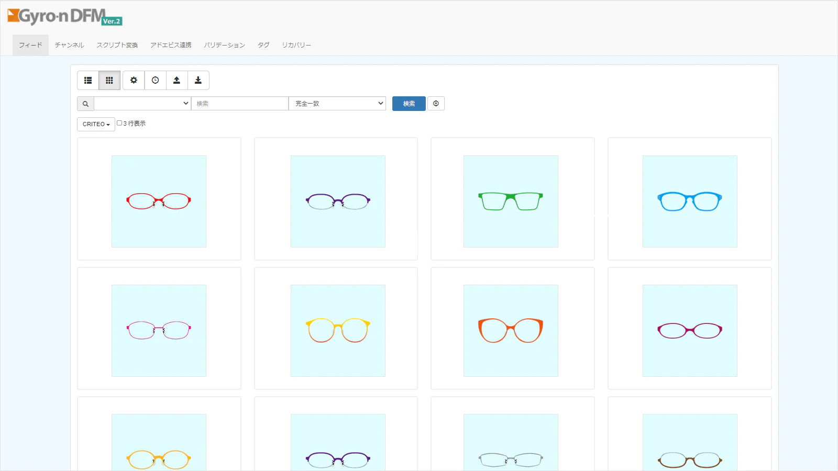Select the blue glasses product thumbnail
The height and width of the screenshot is (471, 838).
click(x=690, y=201)
